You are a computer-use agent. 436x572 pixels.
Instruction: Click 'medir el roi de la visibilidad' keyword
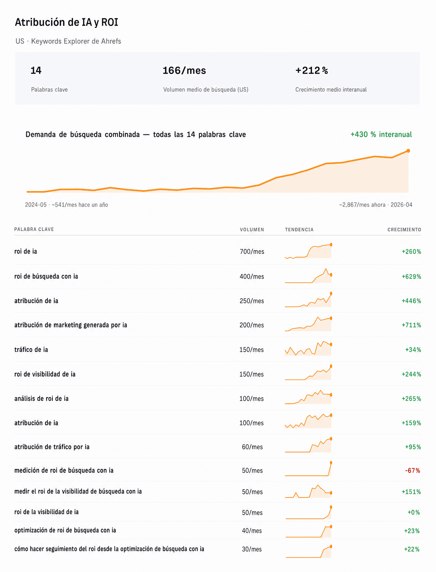[78, 491]
